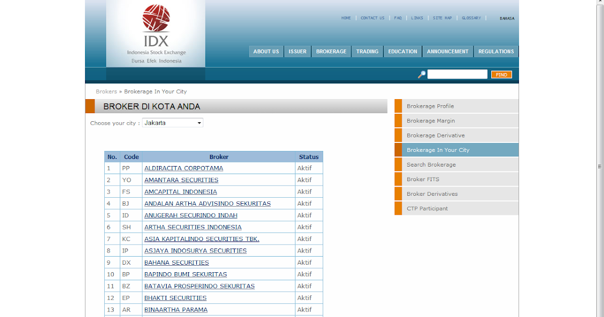Open the GLOSSARY link

tap(472, 18)
